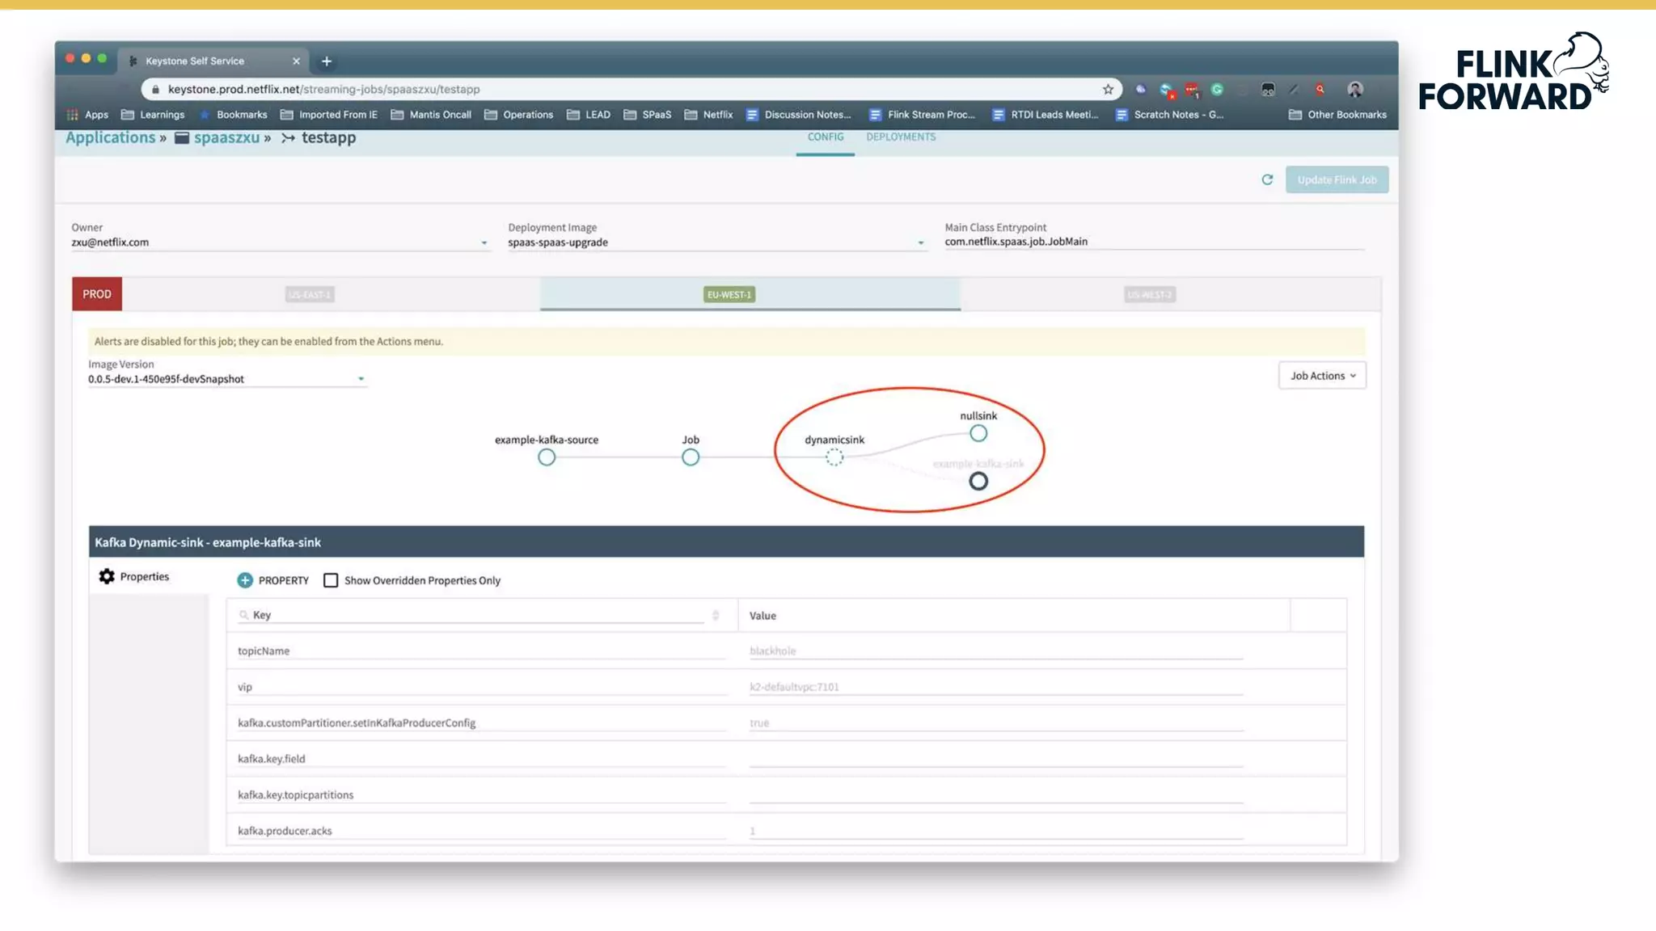The width and height of the screenshot is (1656, 931).
Task: Click the Update Flink Job button
Action: point(1337,179)
